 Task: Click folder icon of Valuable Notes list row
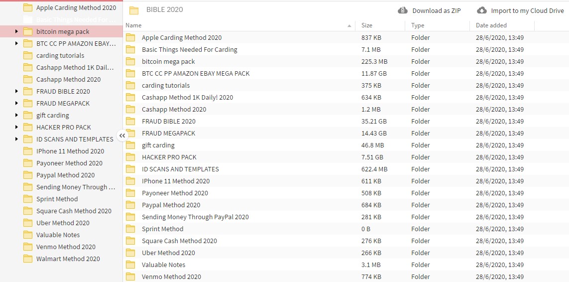pos(130,265)
